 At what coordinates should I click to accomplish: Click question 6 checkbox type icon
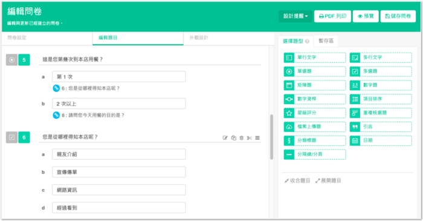click(11, 137)
